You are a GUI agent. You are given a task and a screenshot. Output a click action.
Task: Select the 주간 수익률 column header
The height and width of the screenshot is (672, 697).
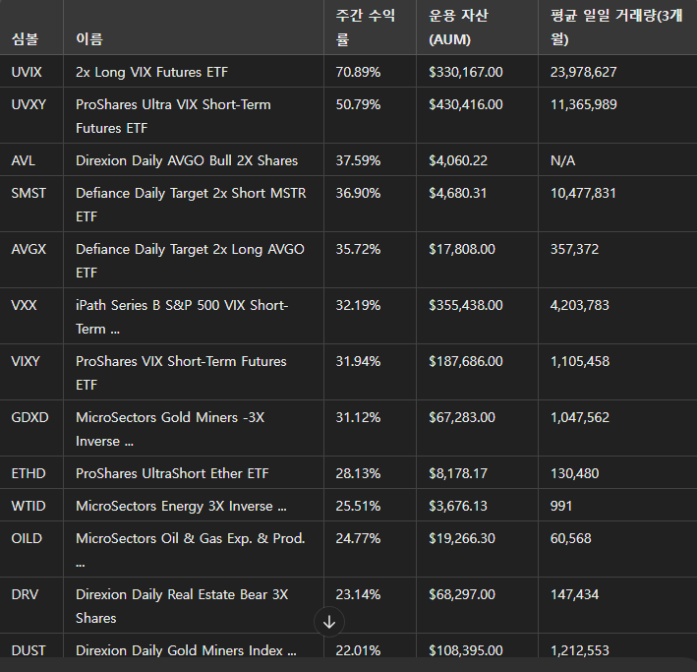[366, 28]
